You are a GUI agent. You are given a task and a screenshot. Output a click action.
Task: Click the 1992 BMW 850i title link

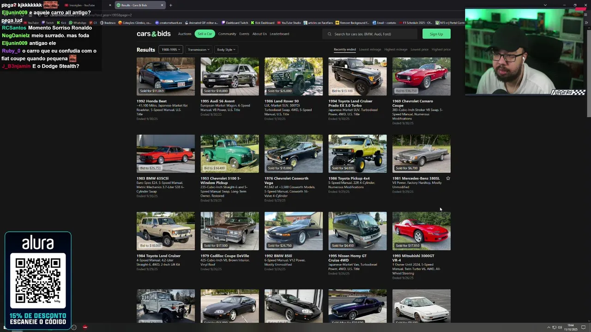pyautogui.click(x=277, y=256)
